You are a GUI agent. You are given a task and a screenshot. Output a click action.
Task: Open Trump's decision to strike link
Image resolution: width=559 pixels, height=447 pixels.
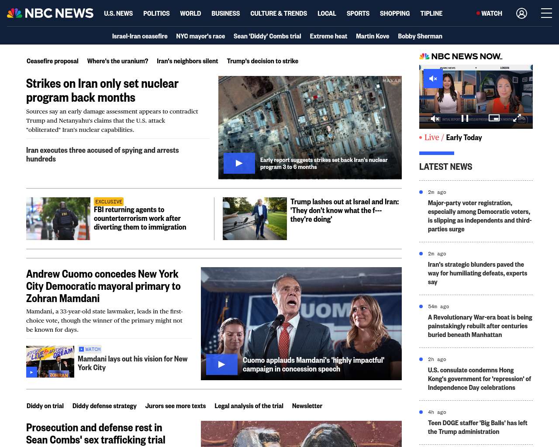point(262,61)
